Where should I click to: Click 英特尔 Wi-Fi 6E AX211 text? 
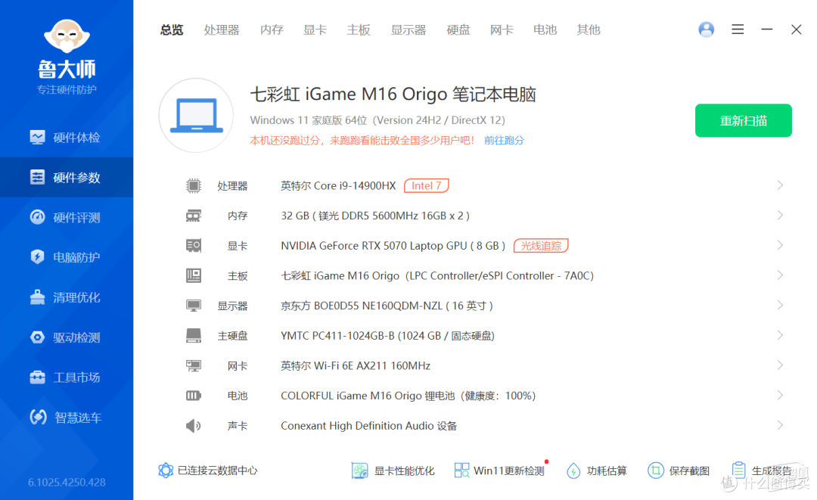click(x=356, y=365)
